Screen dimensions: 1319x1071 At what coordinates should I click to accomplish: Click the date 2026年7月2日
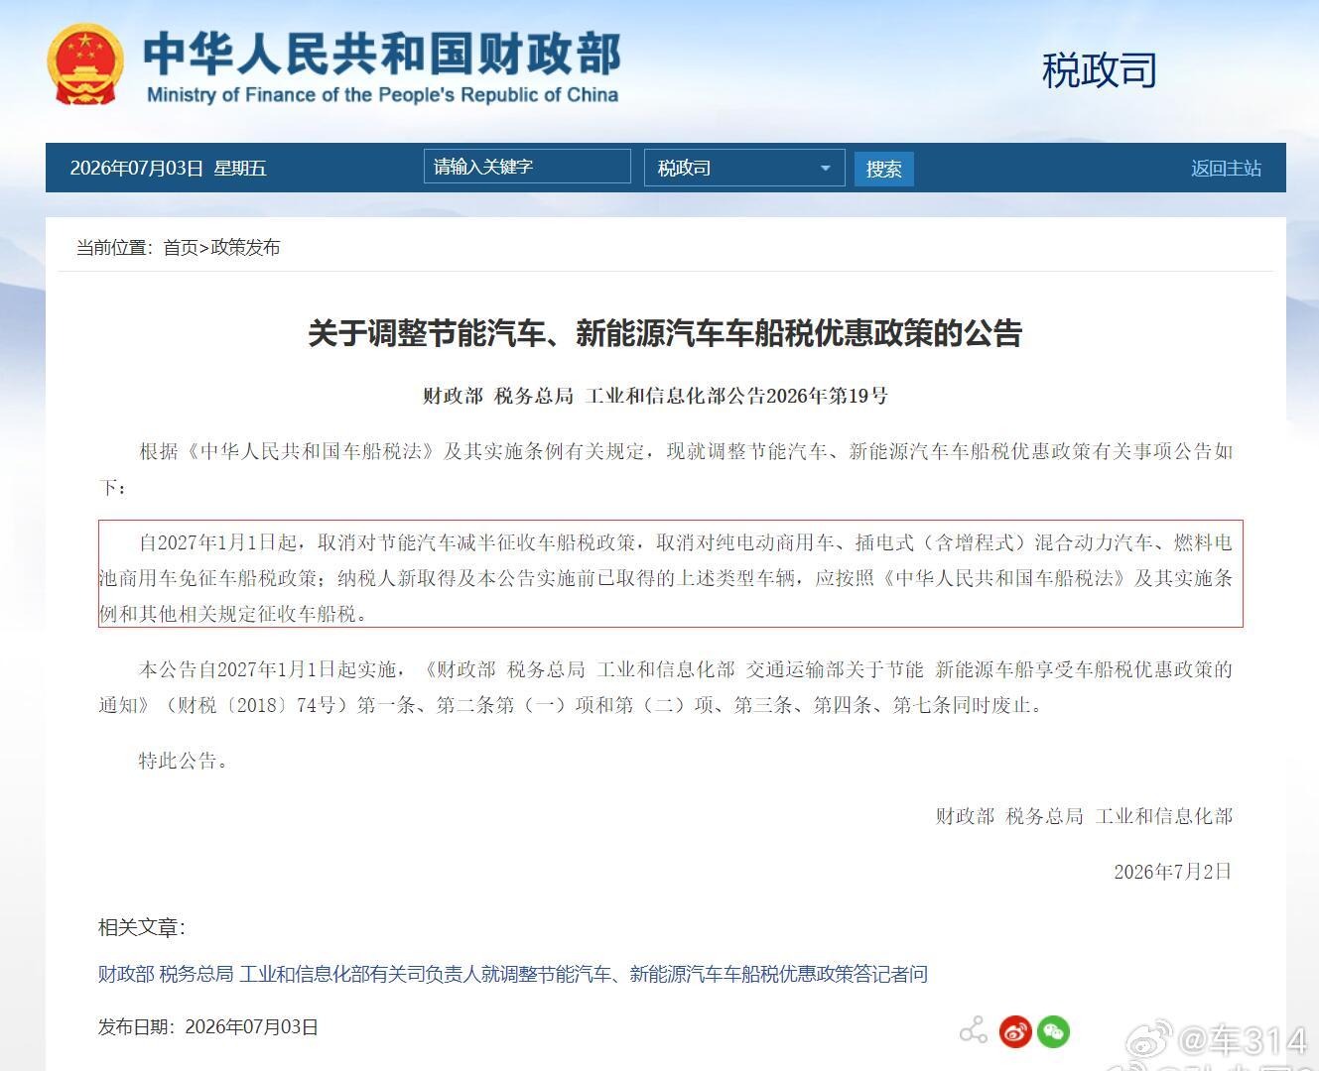coord(1173,872)
